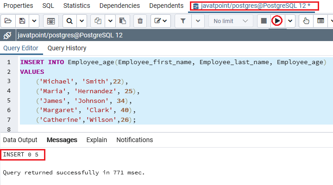
Task: Open the No limit rows dropdown
Action: pyautogui.click(x=231, y=21)
